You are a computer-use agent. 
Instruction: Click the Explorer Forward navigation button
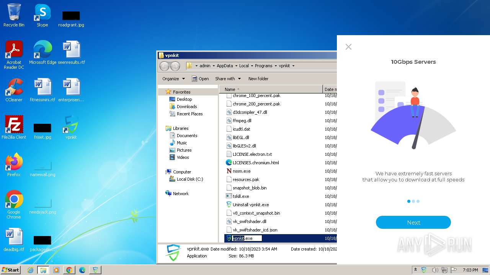pos(175,66)
